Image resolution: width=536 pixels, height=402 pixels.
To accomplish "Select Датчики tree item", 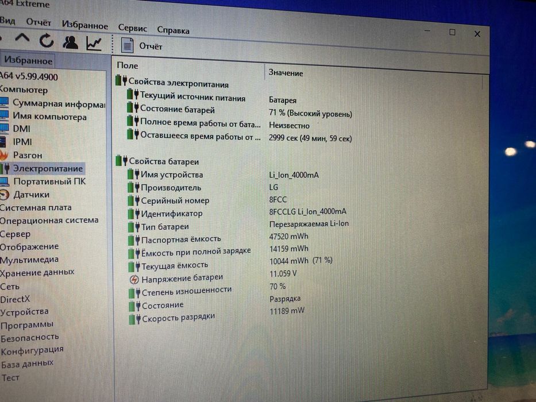I will 32,195.
